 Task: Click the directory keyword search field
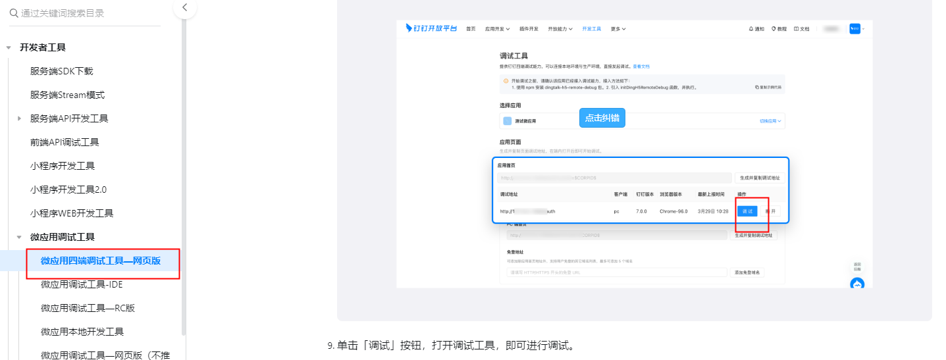84,13
